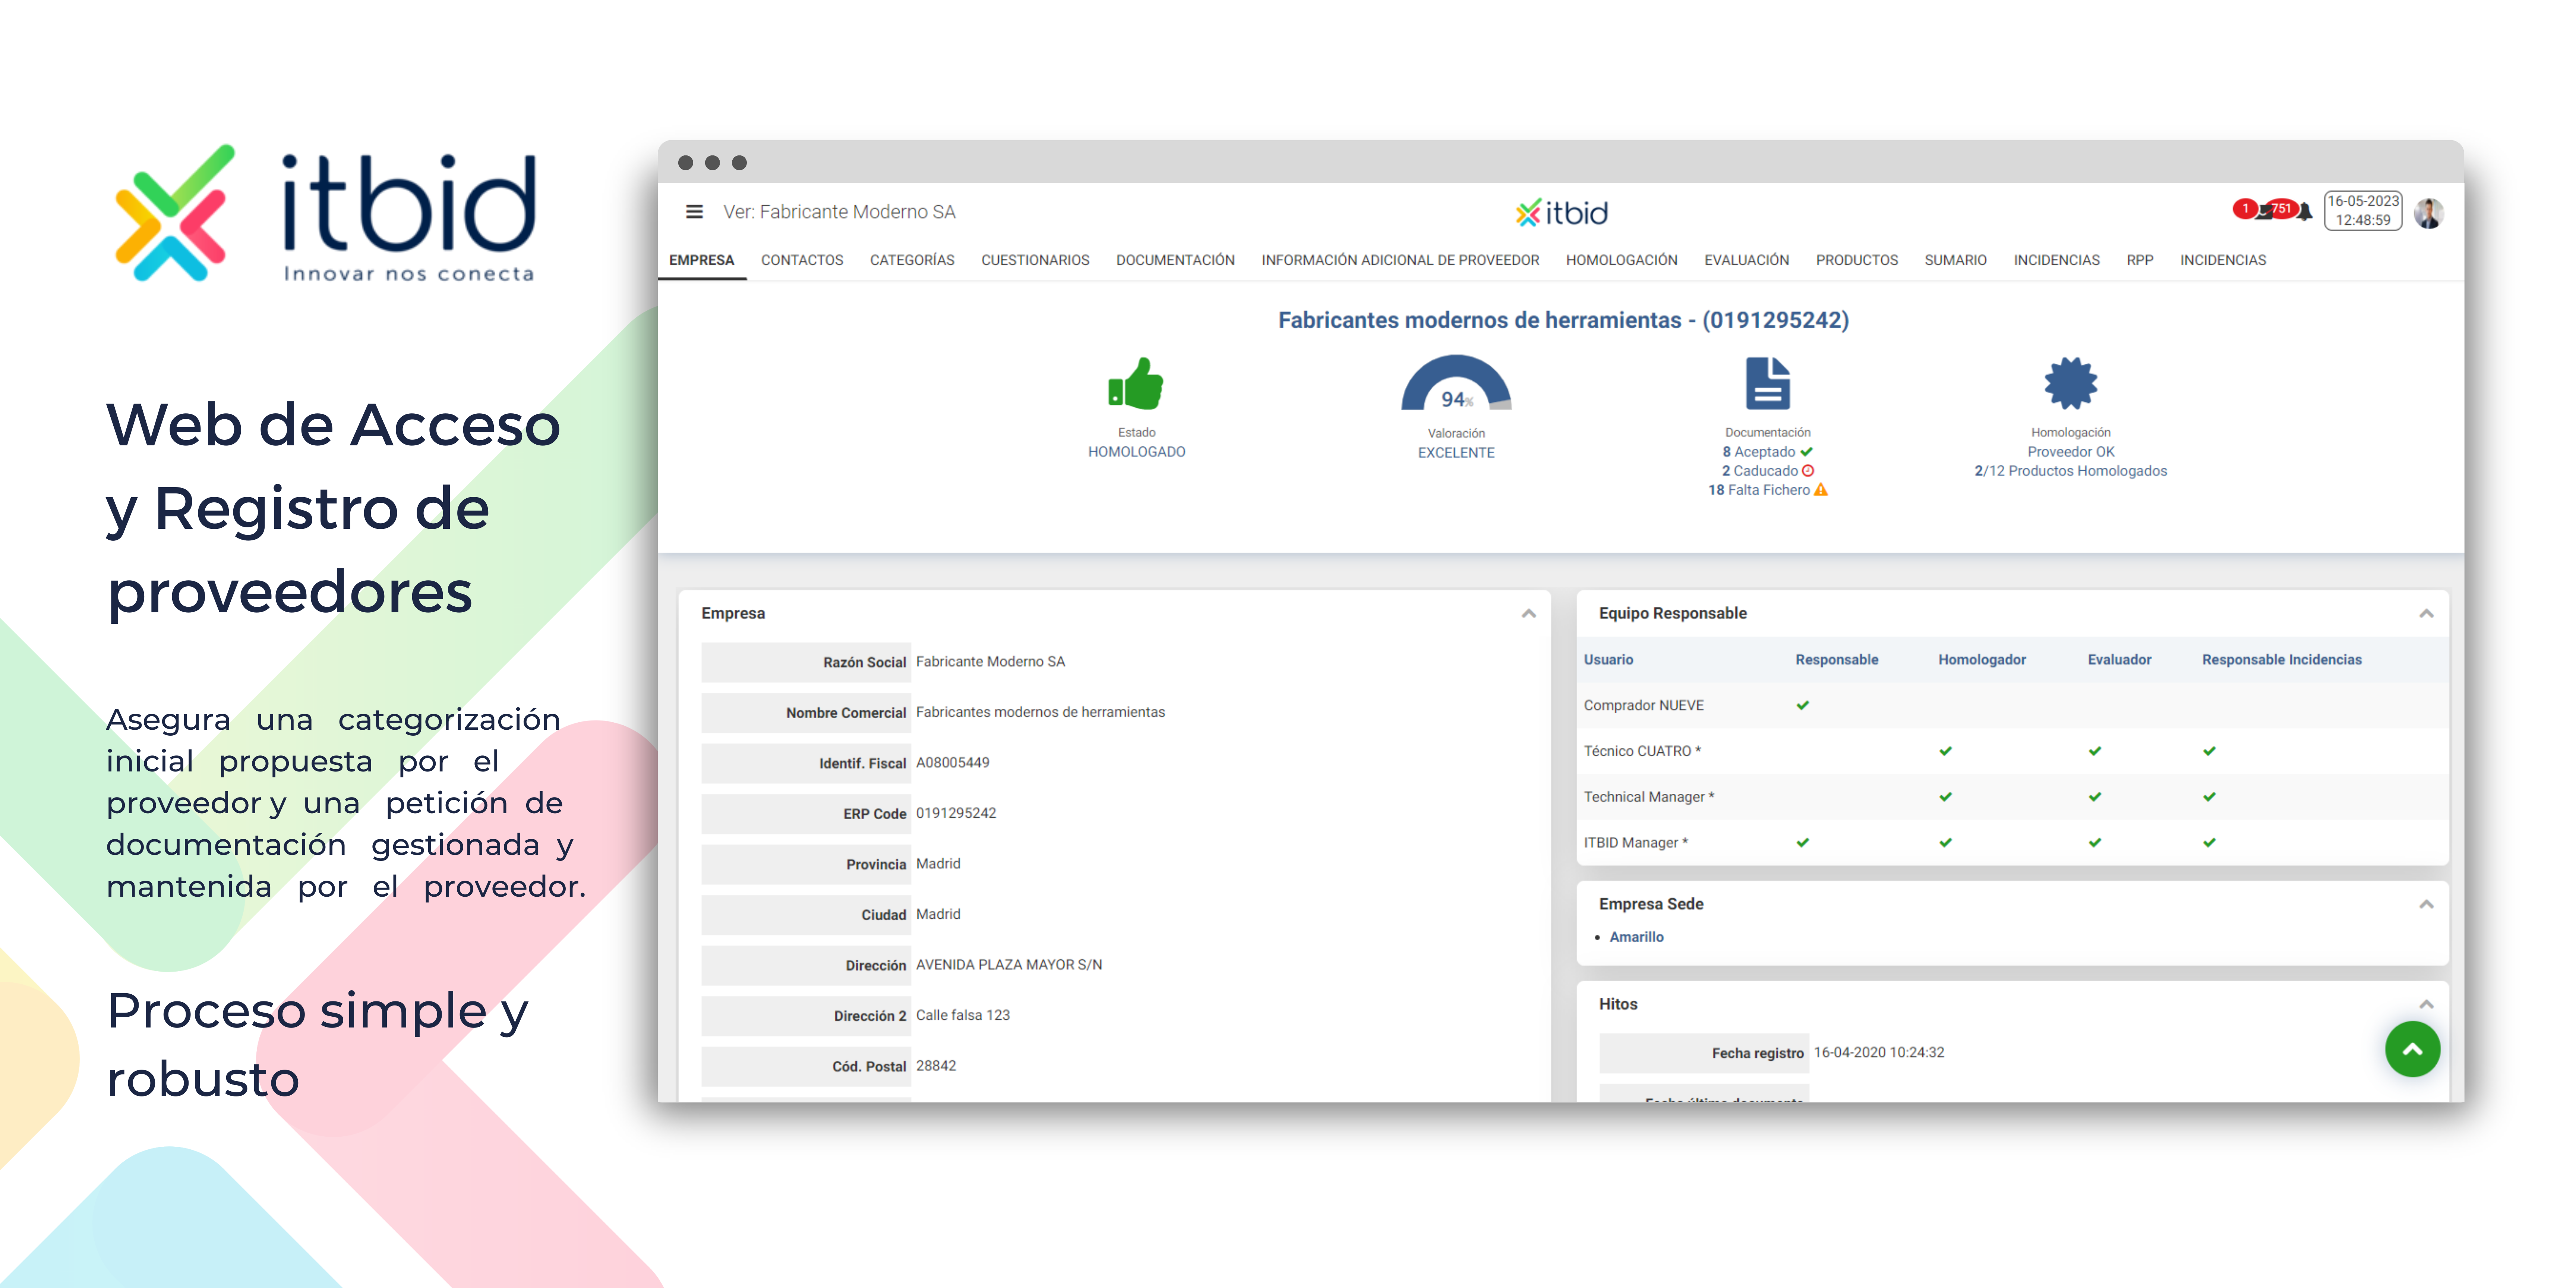Screen dimensions: 2576x1288
Task: Click the date and time box
Action: click(2362, 211)
